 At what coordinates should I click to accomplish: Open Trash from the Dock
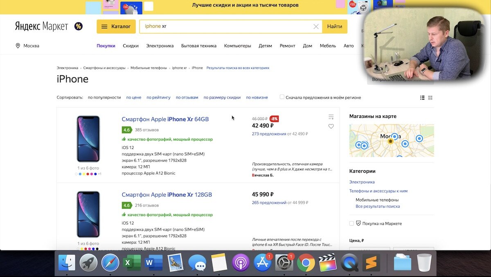pyautogui.click(x=424, y=263)
